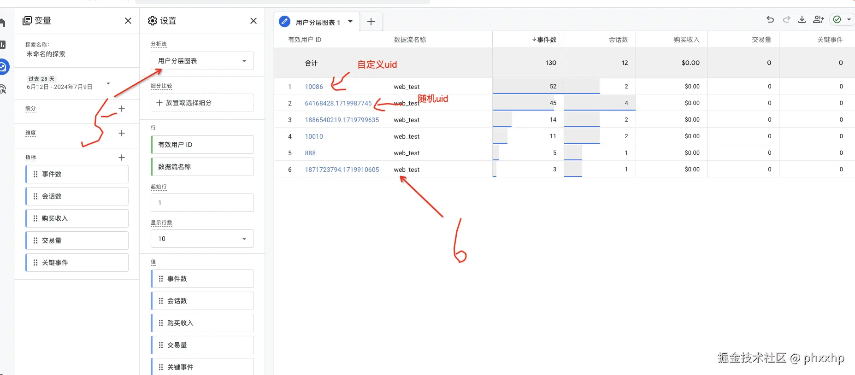The width and height of the screenshot is (855, 375).
Task: Grab handle of 会话数 in 值 section
Action: click(161, 301)
